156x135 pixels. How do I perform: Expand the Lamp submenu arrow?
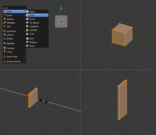pos(24,52)
